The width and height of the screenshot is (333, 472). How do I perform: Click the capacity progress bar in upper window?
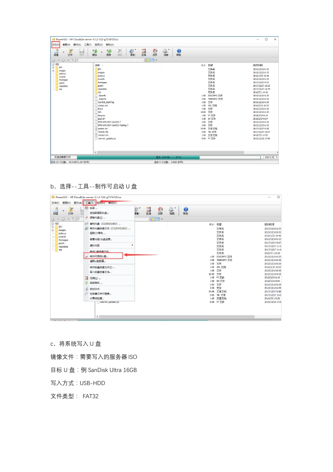pos(169,157)
